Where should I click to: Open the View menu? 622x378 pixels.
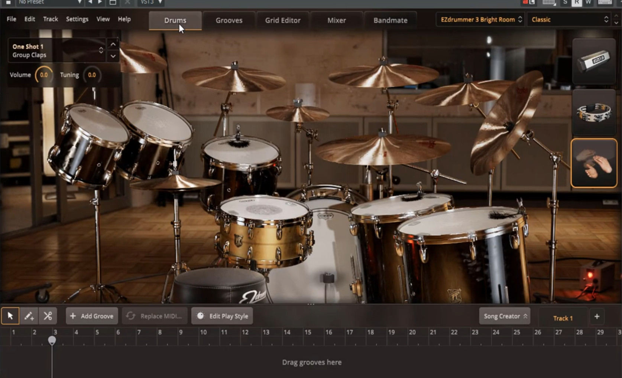click(103, 19)
